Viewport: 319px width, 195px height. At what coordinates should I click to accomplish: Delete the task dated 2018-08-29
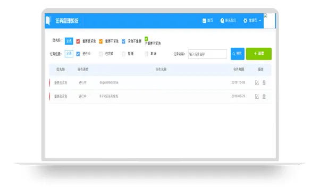coord(264,96)
